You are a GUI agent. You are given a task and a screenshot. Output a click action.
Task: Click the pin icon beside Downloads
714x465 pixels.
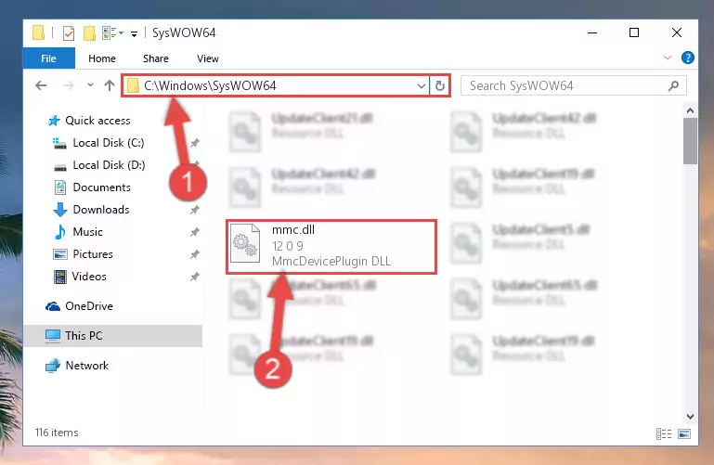[x=194, y=210]
